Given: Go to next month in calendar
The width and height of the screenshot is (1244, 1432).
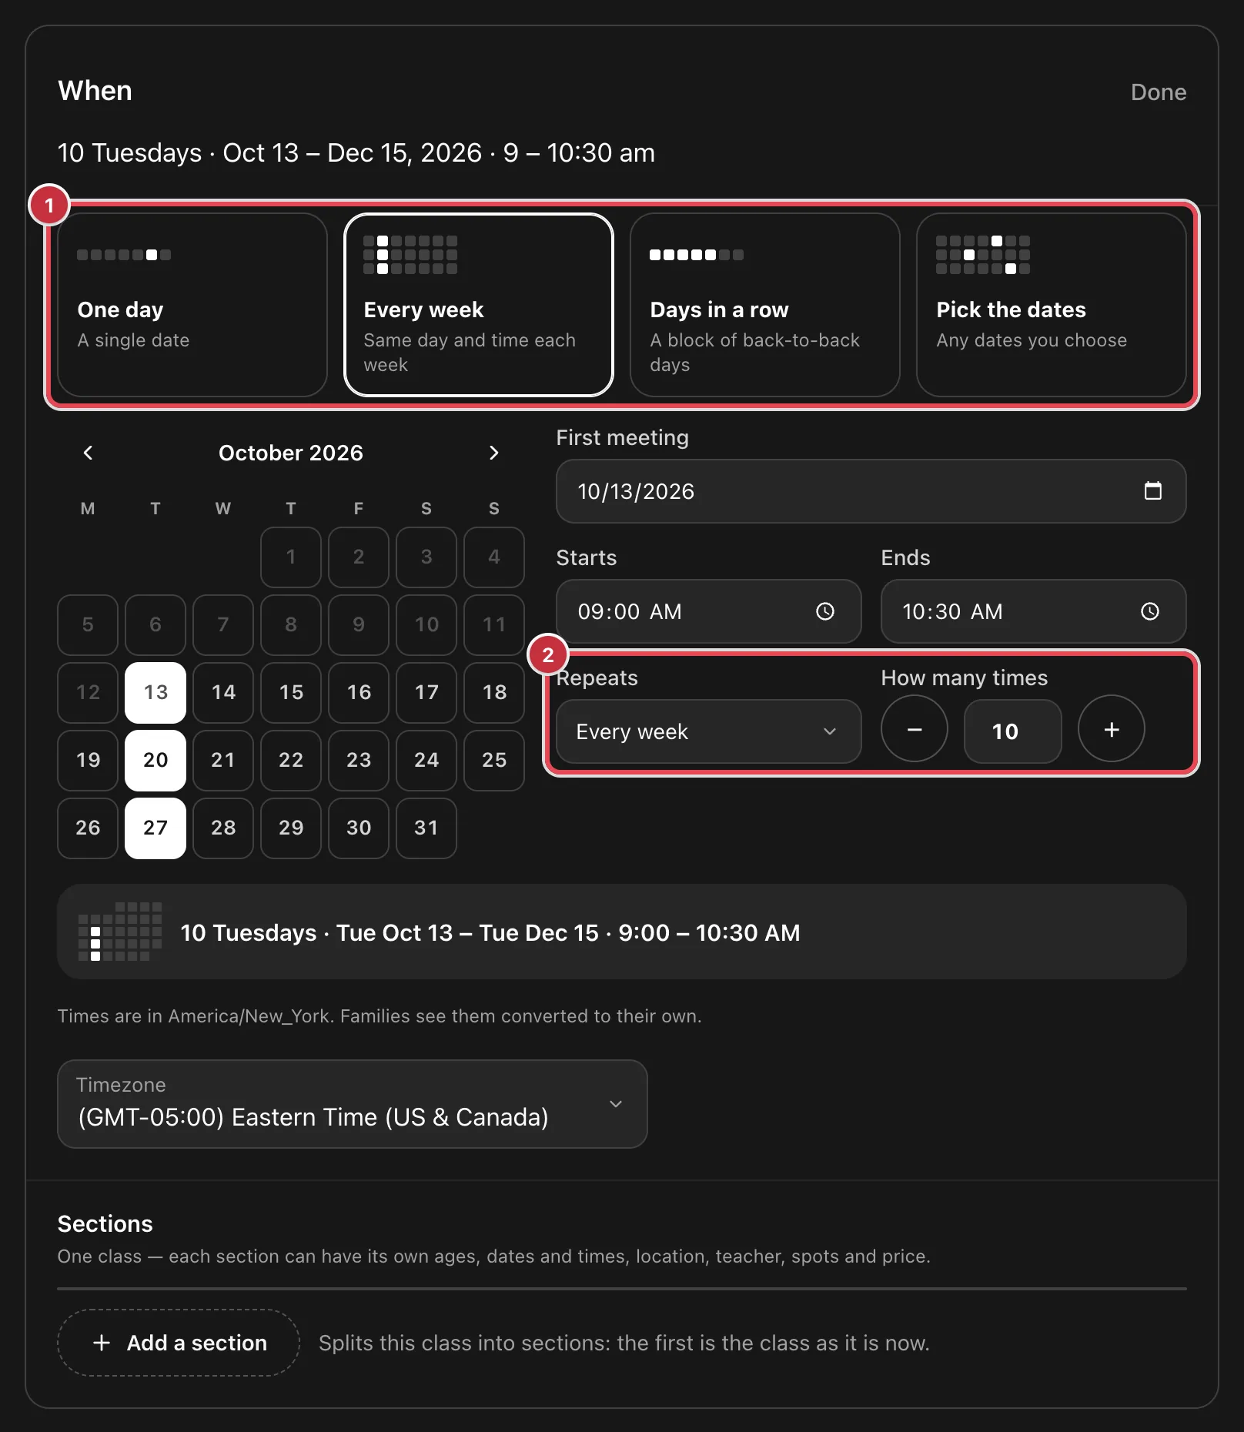Looking at the screenshot, I should tap(494, 453).
